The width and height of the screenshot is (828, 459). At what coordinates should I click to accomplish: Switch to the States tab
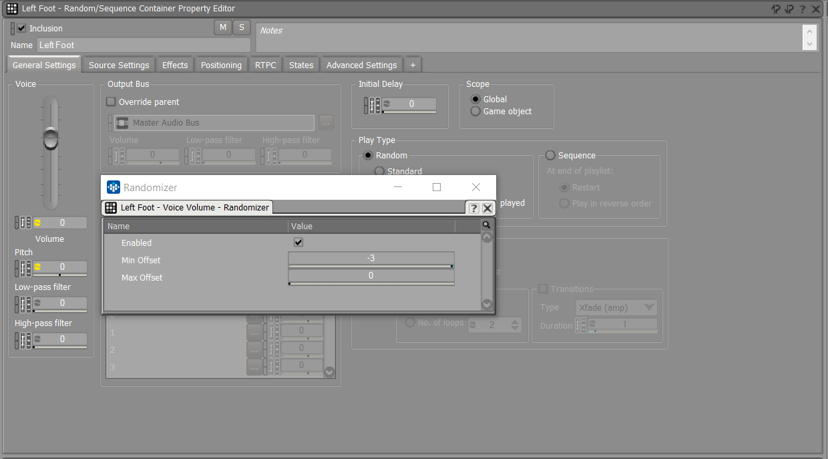(301, 65)
